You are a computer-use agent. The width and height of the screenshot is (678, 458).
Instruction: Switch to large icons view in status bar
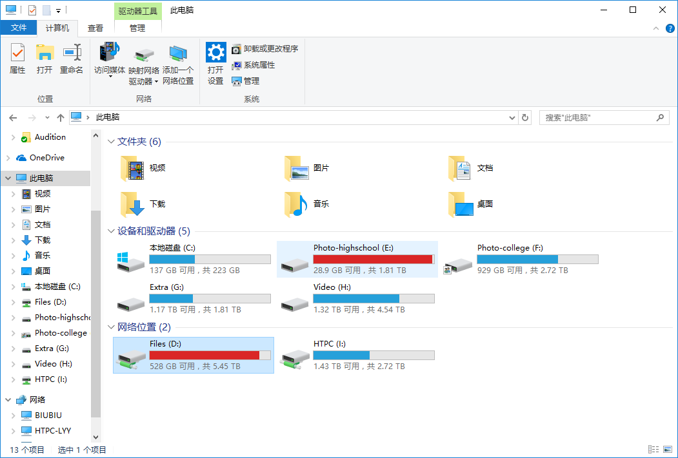point(668,450)
